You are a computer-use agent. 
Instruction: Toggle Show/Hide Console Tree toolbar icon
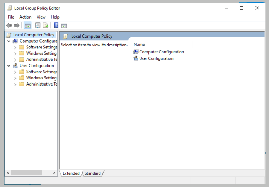(x=27, y=26)
